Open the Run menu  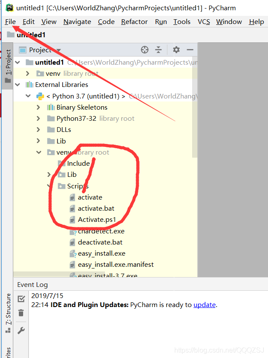161,22
